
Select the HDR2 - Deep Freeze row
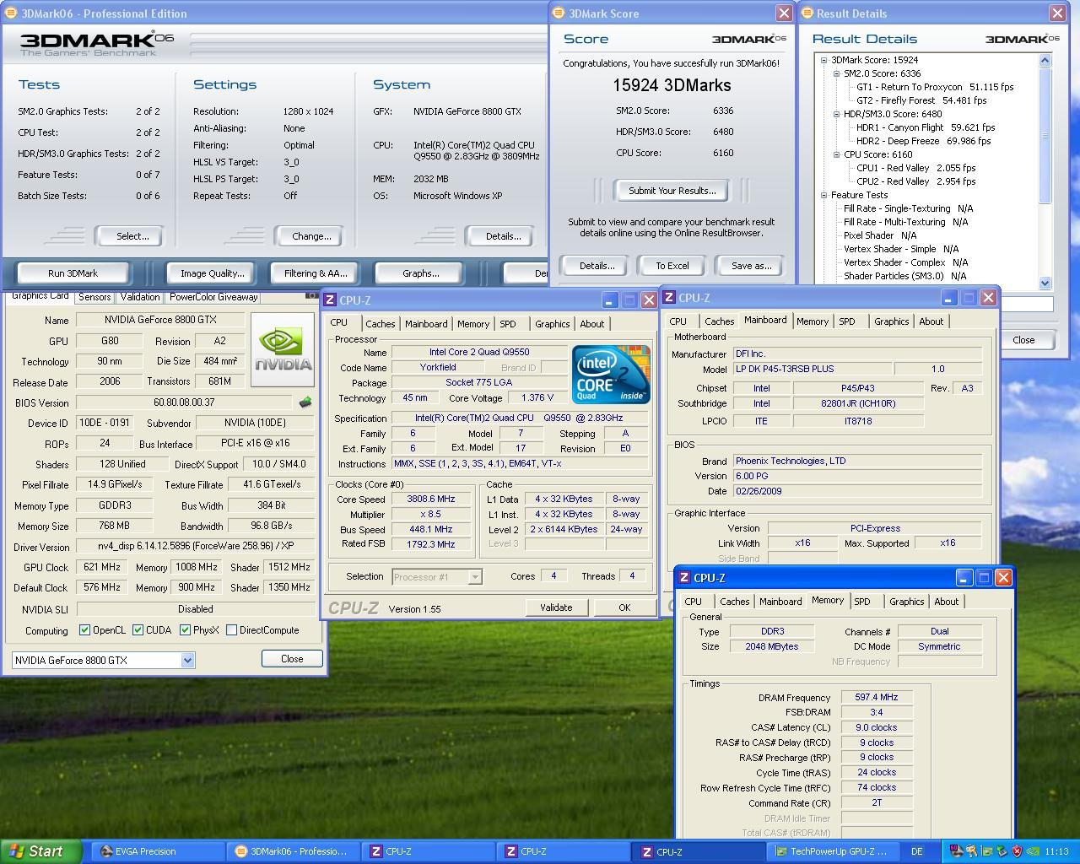coord(923,141)
